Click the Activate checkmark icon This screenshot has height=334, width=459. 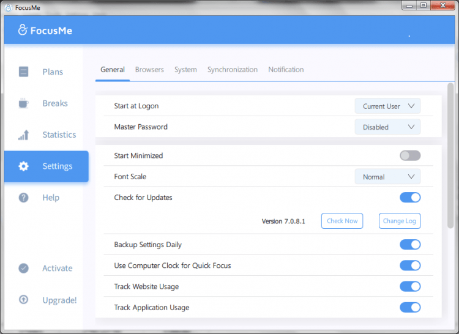click(x=23, y=268)
